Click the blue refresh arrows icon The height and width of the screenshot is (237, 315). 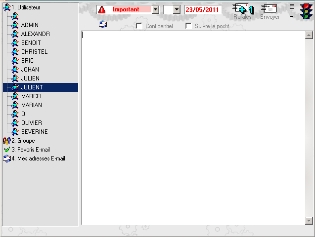tap(103, 25)
